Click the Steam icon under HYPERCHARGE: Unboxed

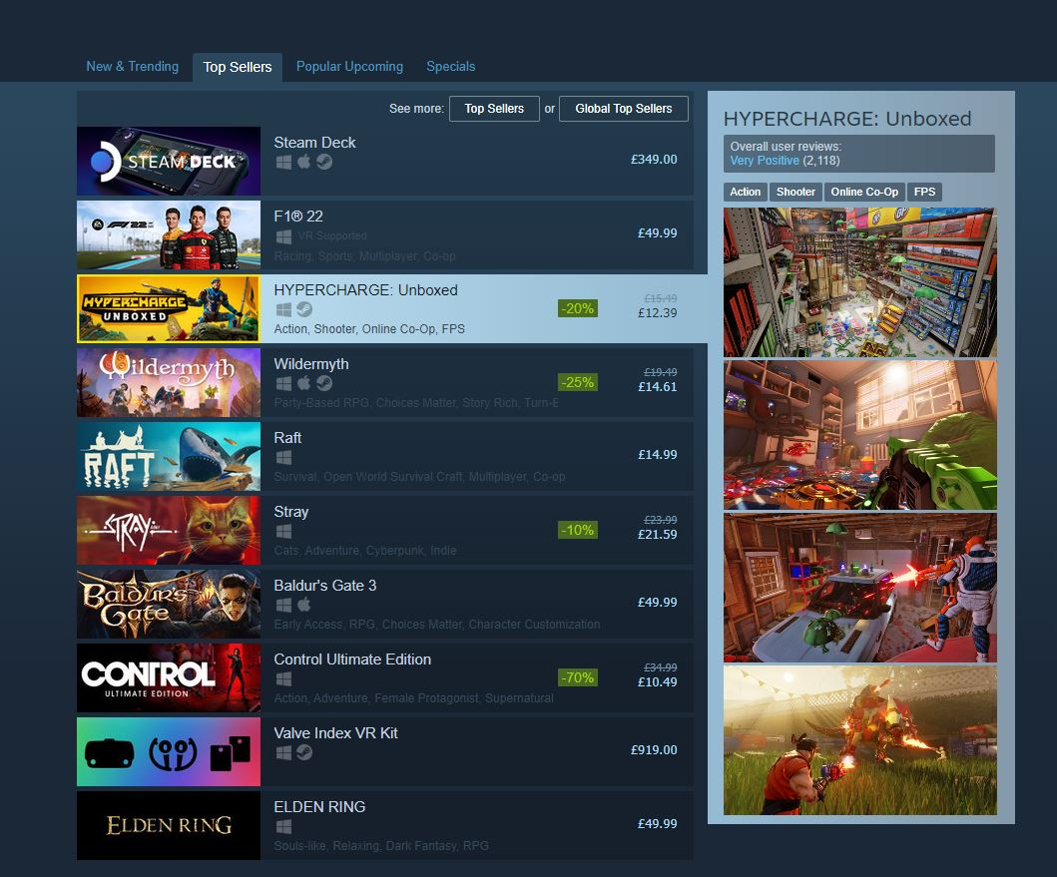304,309
